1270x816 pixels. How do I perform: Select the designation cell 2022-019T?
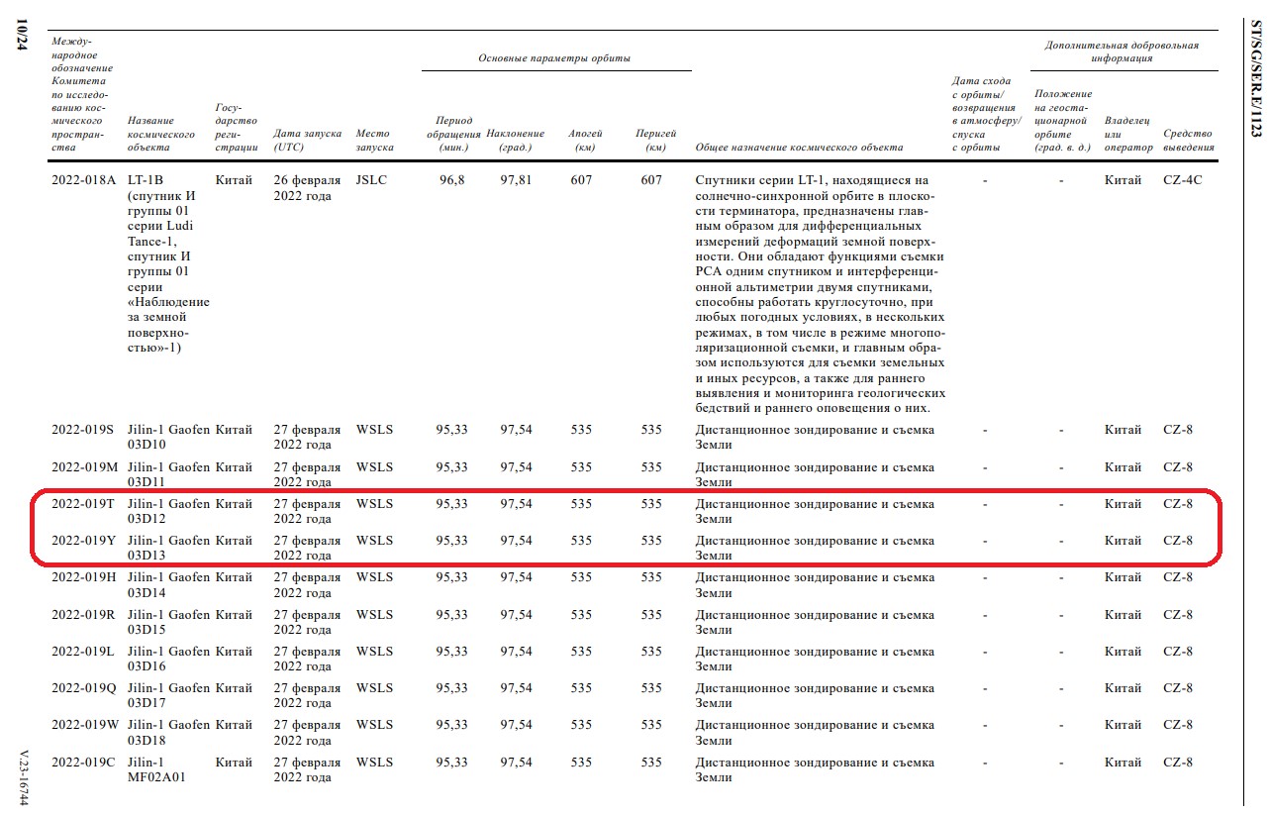[x=83, y=503]
